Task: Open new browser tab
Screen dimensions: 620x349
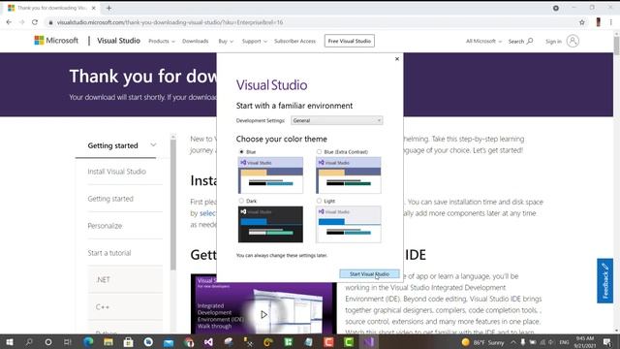Action: (x=108, y=8)
